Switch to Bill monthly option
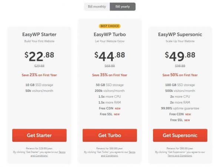This screenshot has height=167, width=216. click(97, 7)
